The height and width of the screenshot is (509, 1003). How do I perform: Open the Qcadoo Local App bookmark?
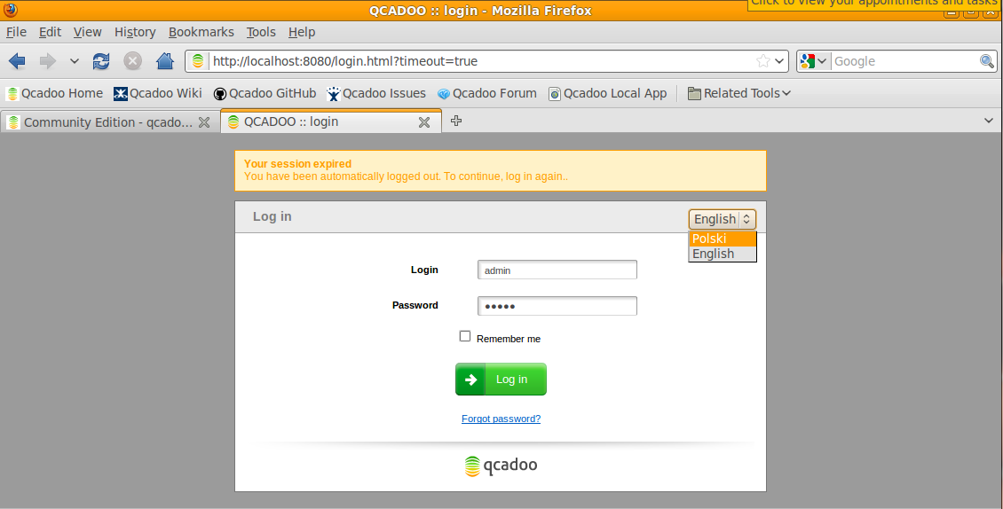point(608,93)
